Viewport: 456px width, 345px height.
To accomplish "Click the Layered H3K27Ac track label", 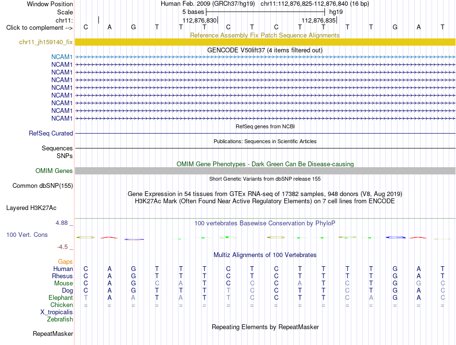I will (x=31, y=208).
